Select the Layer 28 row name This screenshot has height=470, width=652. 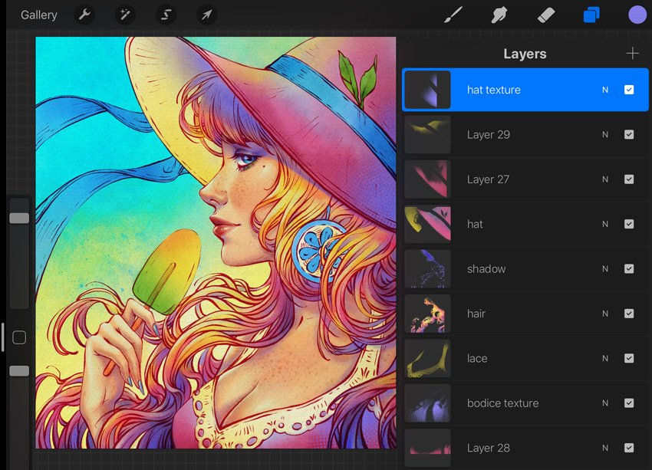coord(488,448)
